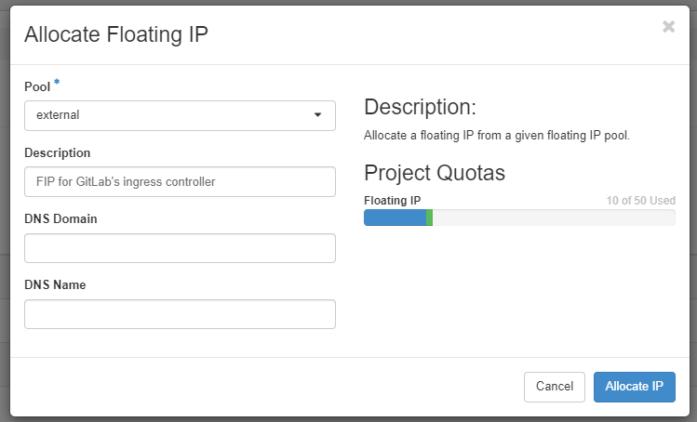Click the blue used portion of quota bar
Image resolution: width=697 pixels, height=422 pixels.
[394, 218]
